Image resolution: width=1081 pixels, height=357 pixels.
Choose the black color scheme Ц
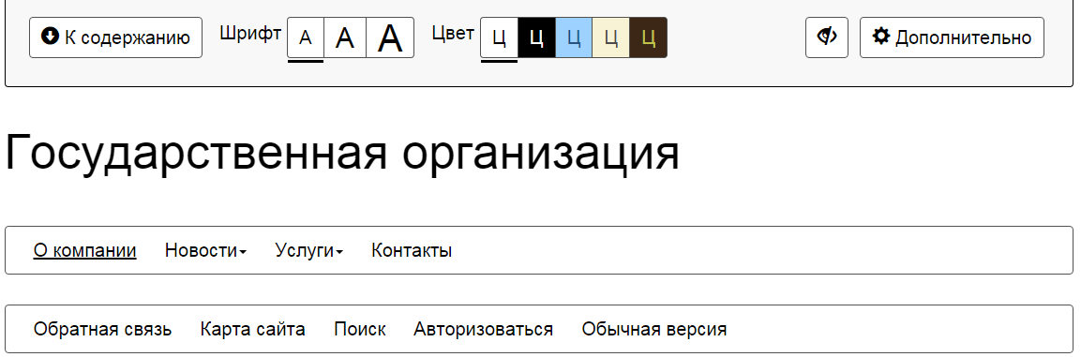[x=536, y=37]
